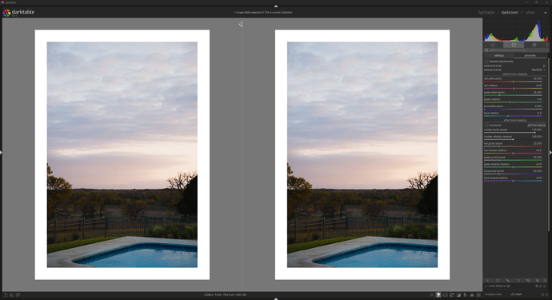Click the darktable logo
This screenshot has width=552, height=300.
tap(6, 13)
